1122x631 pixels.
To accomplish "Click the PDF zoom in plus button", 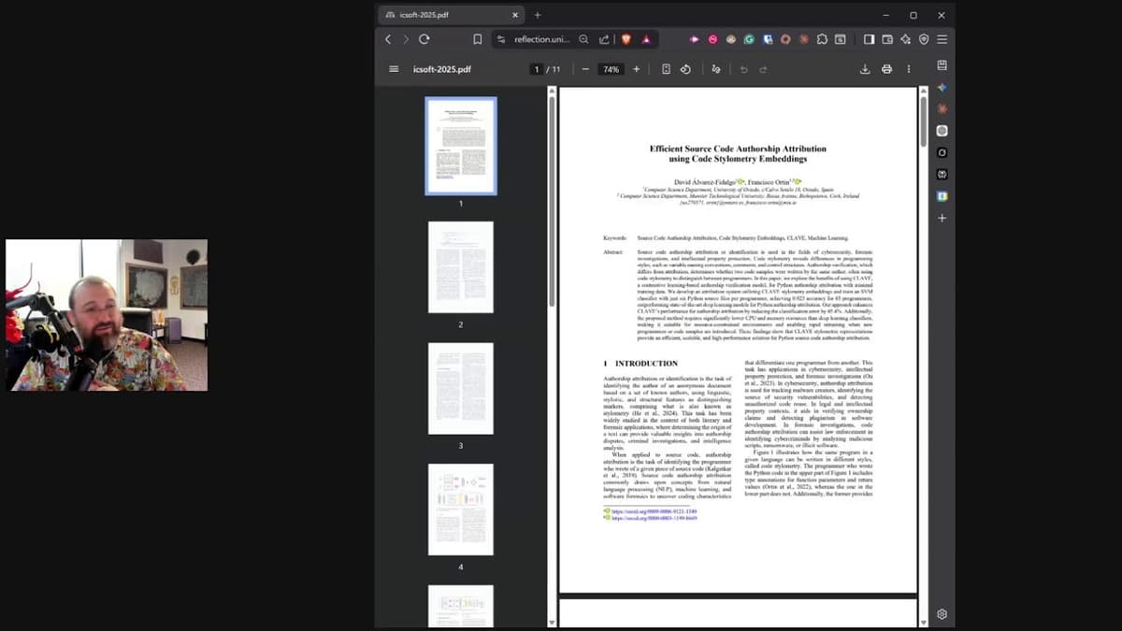I will coord(637,69).
